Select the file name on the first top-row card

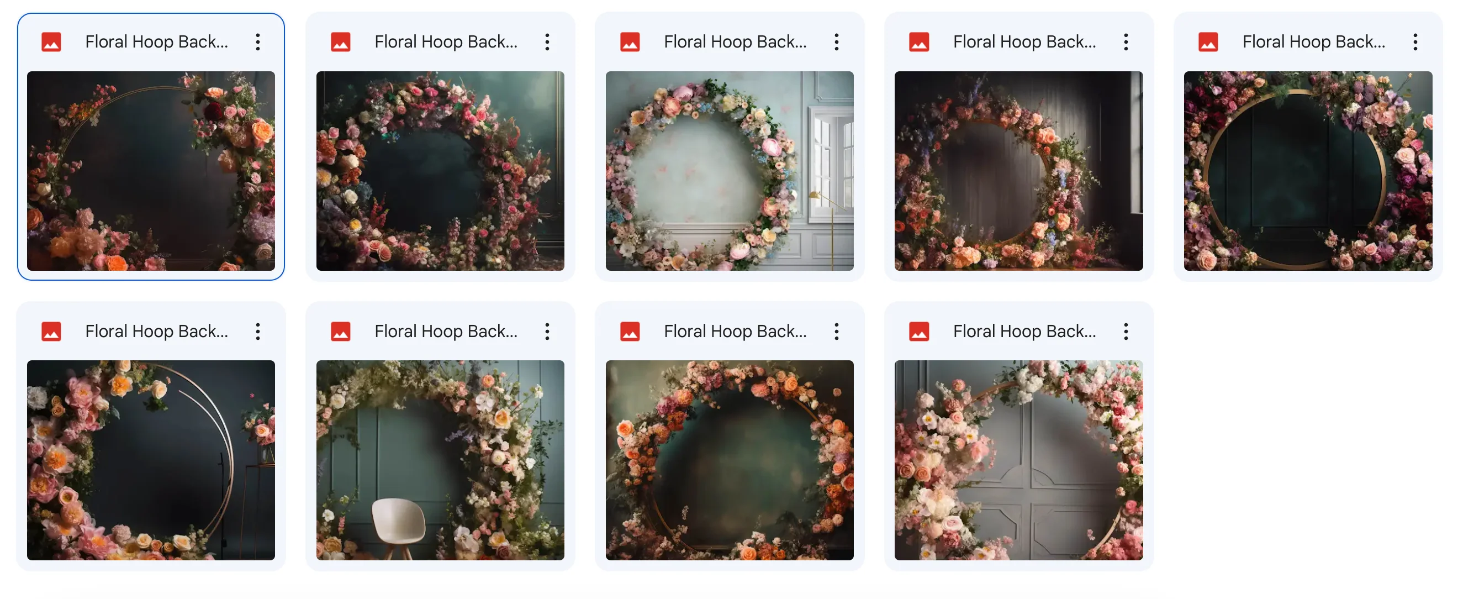tap(157, 42)
